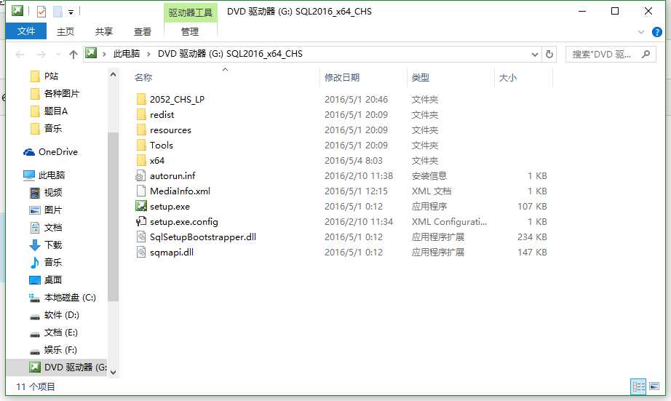
Task: Go back using the back arrow
Action: (x=20, y=55)
